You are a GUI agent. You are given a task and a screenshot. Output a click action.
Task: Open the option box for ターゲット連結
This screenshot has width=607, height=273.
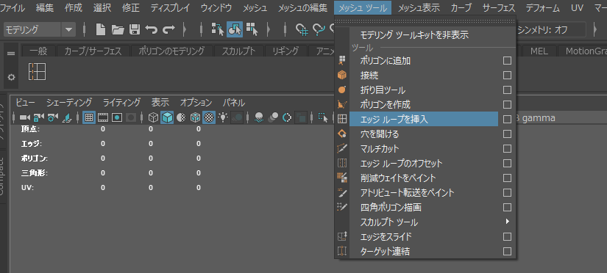507,252
